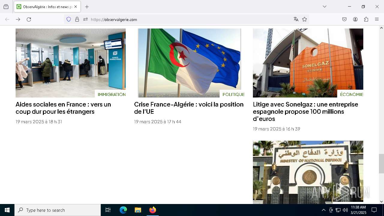Go forward one page

coord(18,19)
